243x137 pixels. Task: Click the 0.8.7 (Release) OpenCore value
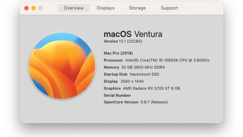pos(154,102)
